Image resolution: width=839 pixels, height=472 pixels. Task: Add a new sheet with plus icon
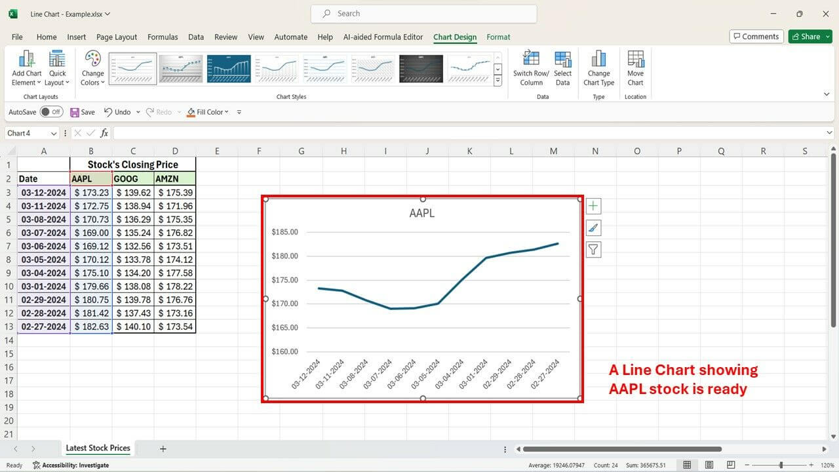(163, 449)
